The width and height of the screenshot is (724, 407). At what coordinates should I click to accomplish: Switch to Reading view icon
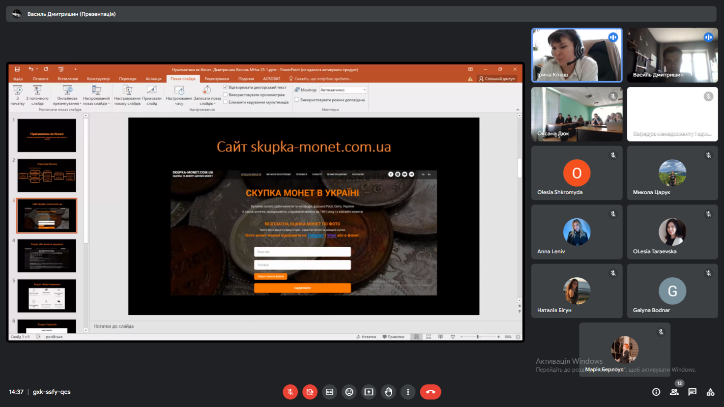(440, 337)
